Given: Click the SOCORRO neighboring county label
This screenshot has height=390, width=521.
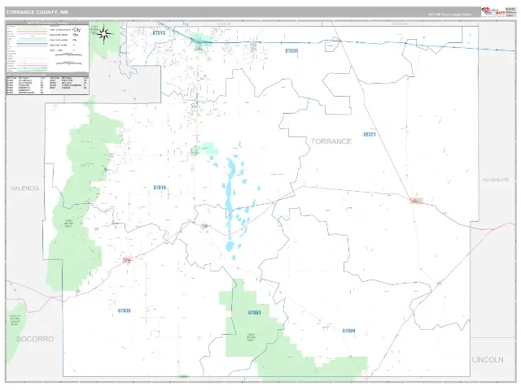Looking at the screenshot, I should click(35, 339).
